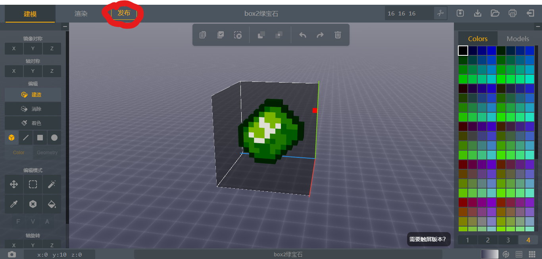The width and height of the screenshot is (542, 259).
Task: Toggle Y under 轴对称
Action: coord(33,71)
